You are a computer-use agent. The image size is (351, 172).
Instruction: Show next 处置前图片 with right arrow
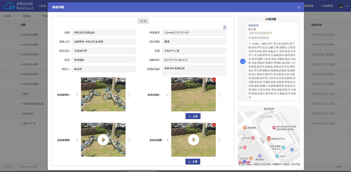click(x=129, y=95)
